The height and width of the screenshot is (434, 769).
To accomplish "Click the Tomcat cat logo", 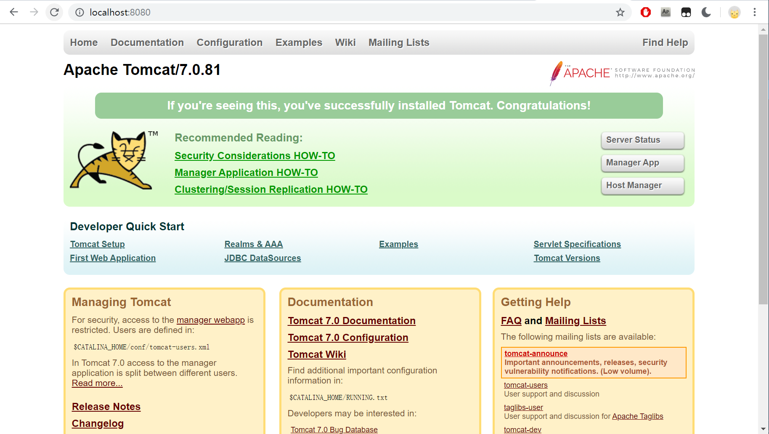I will pyautogui.click(x=114, y=160).
